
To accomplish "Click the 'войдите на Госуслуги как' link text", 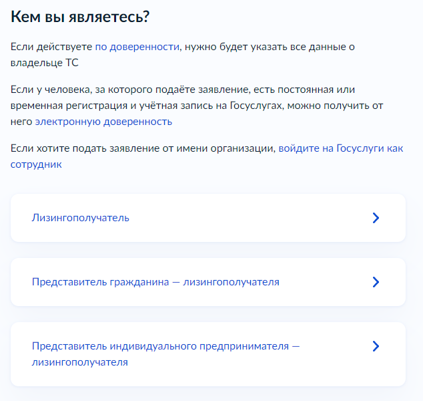I will click(340, 148).
